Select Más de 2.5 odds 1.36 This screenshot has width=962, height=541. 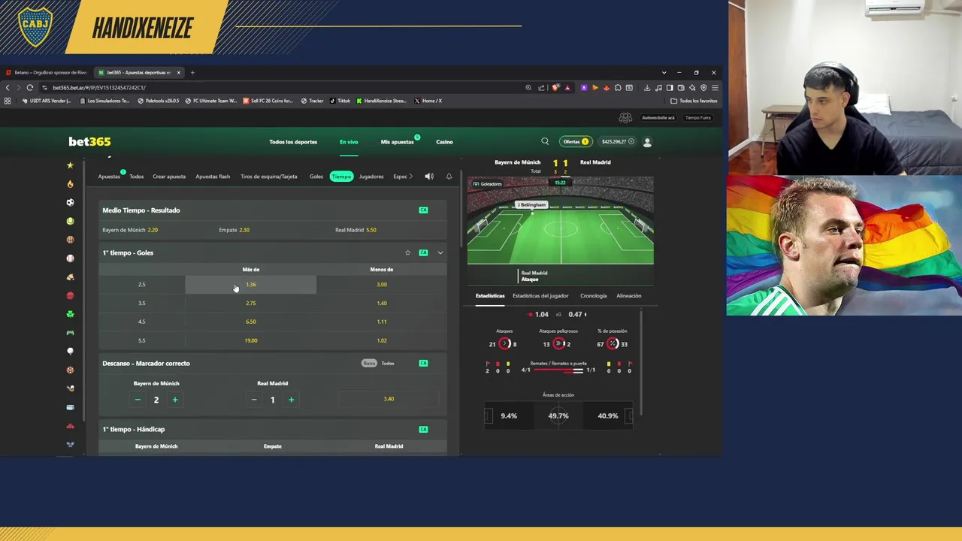tap(251, 285)
